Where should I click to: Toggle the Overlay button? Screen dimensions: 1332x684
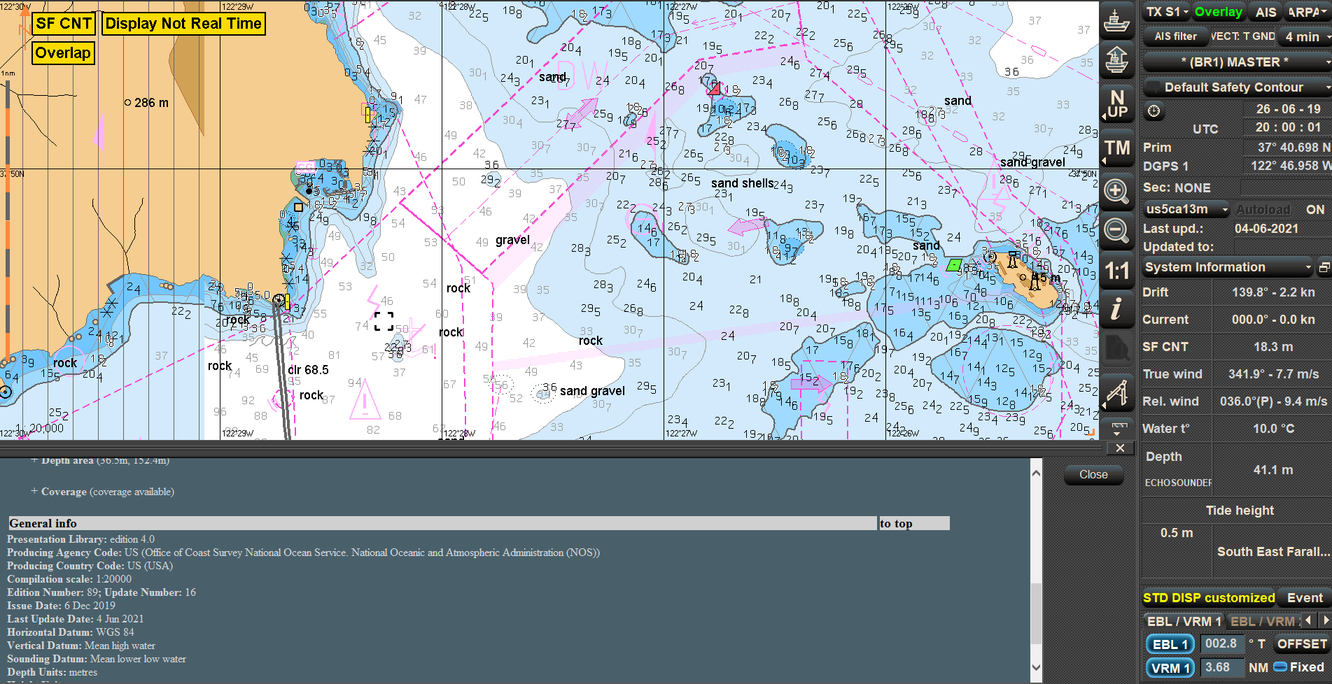coord(1218,12)
